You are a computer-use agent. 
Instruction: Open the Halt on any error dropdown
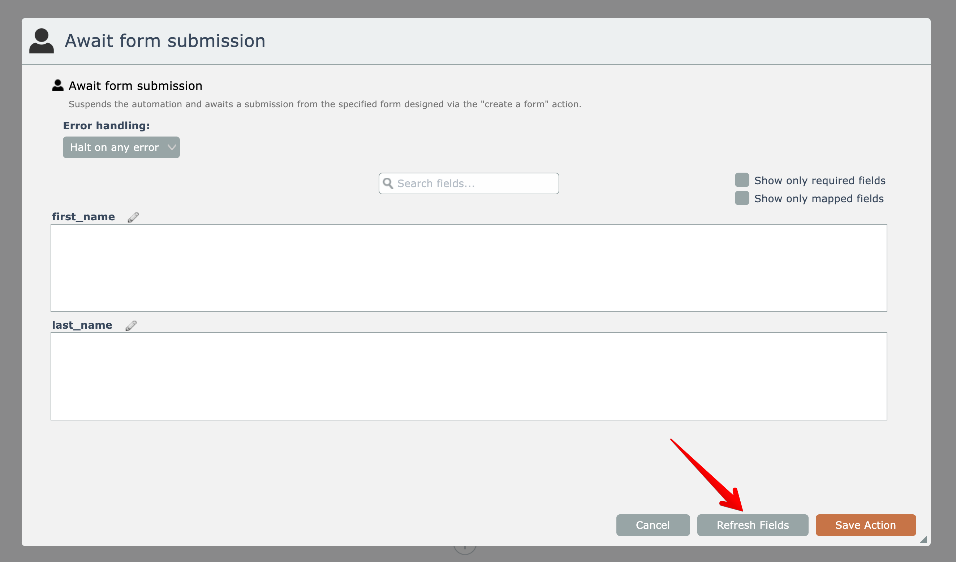pyautogui.click(x=121, y=147)
